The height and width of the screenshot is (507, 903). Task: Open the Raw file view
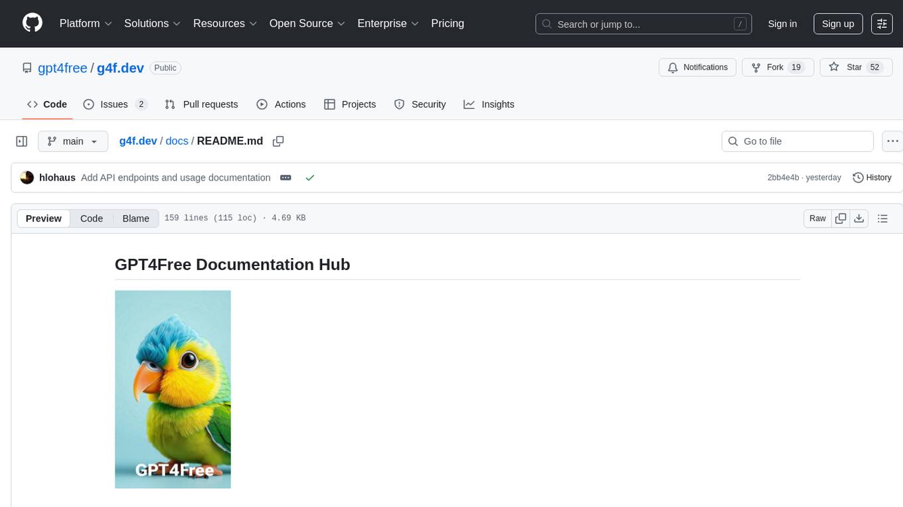pyautogui.click(x=817, y=218)
